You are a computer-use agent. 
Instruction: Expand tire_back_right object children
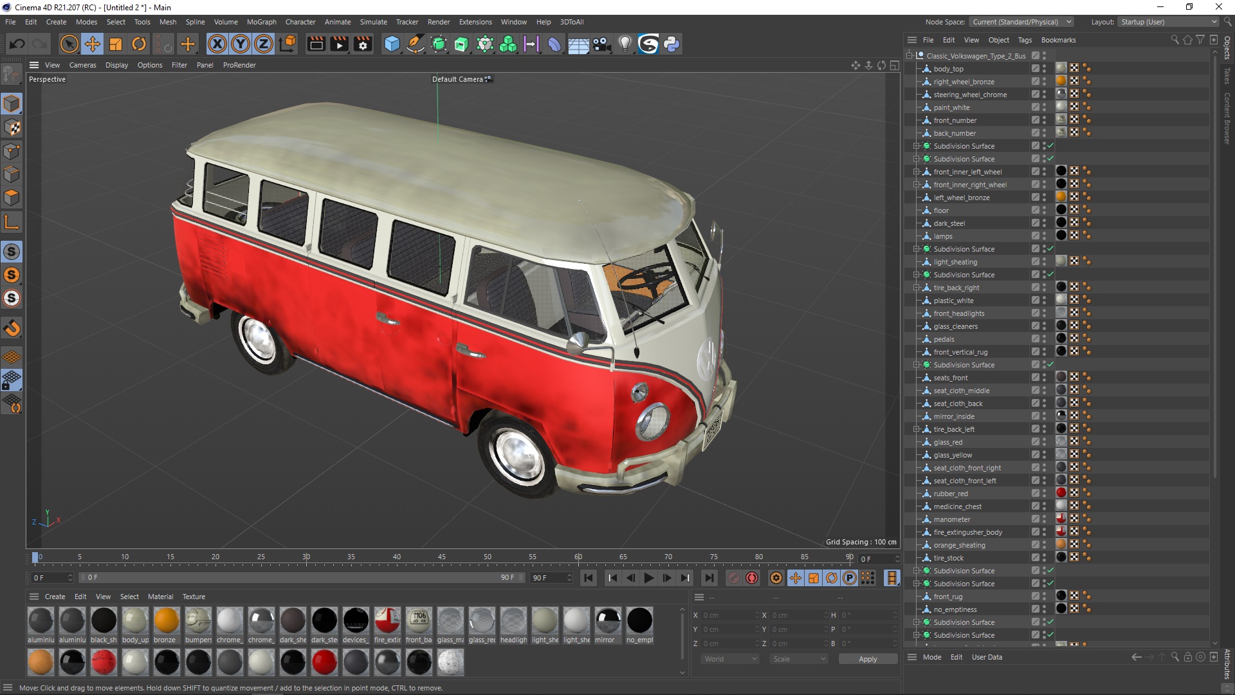click(x=917, y=288)
